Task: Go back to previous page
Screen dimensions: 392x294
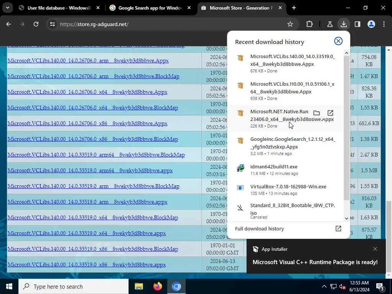Action: pos(8,24)
